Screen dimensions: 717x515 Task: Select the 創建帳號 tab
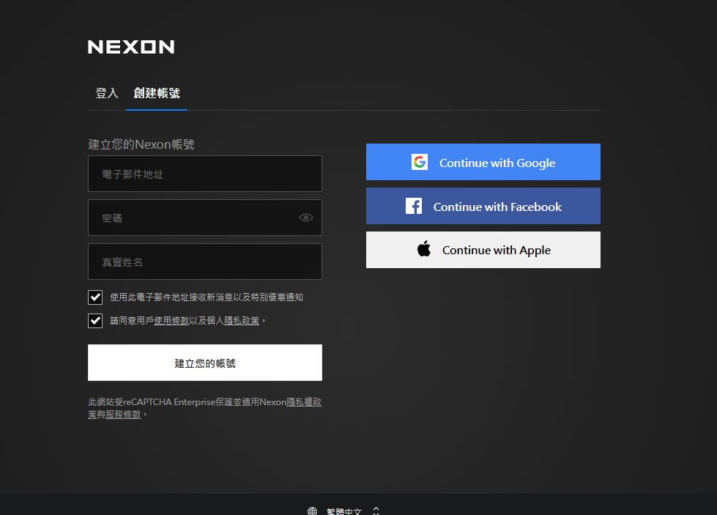157,93
